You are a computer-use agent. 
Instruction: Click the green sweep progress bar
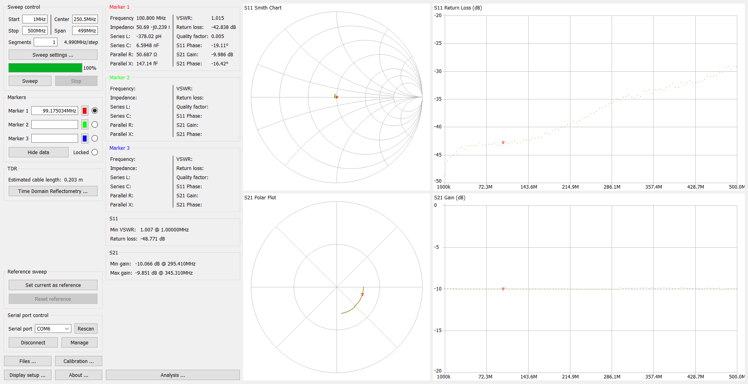[45, 68]
